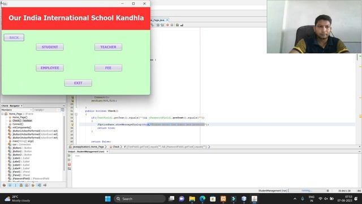This screenshot has height=204, width=362.
Task: Toggle fourth filter icon in Navigator bottom toolbar
Action: 21,185
